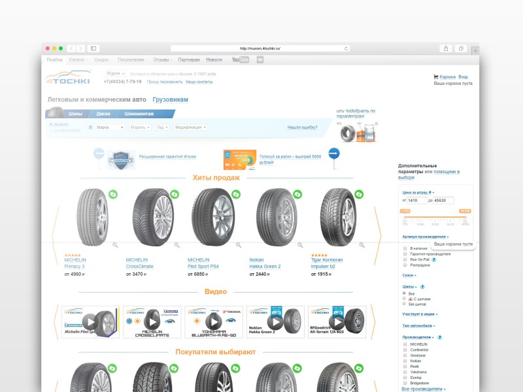Open the Грузовикам section link
This screenshot has height=392, width=523.
click(171, 100)
